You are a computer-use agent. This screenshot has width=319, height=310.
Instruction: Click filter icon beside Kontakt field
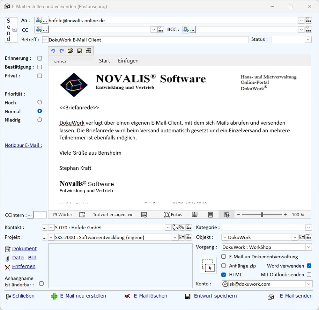pos(189,227)
